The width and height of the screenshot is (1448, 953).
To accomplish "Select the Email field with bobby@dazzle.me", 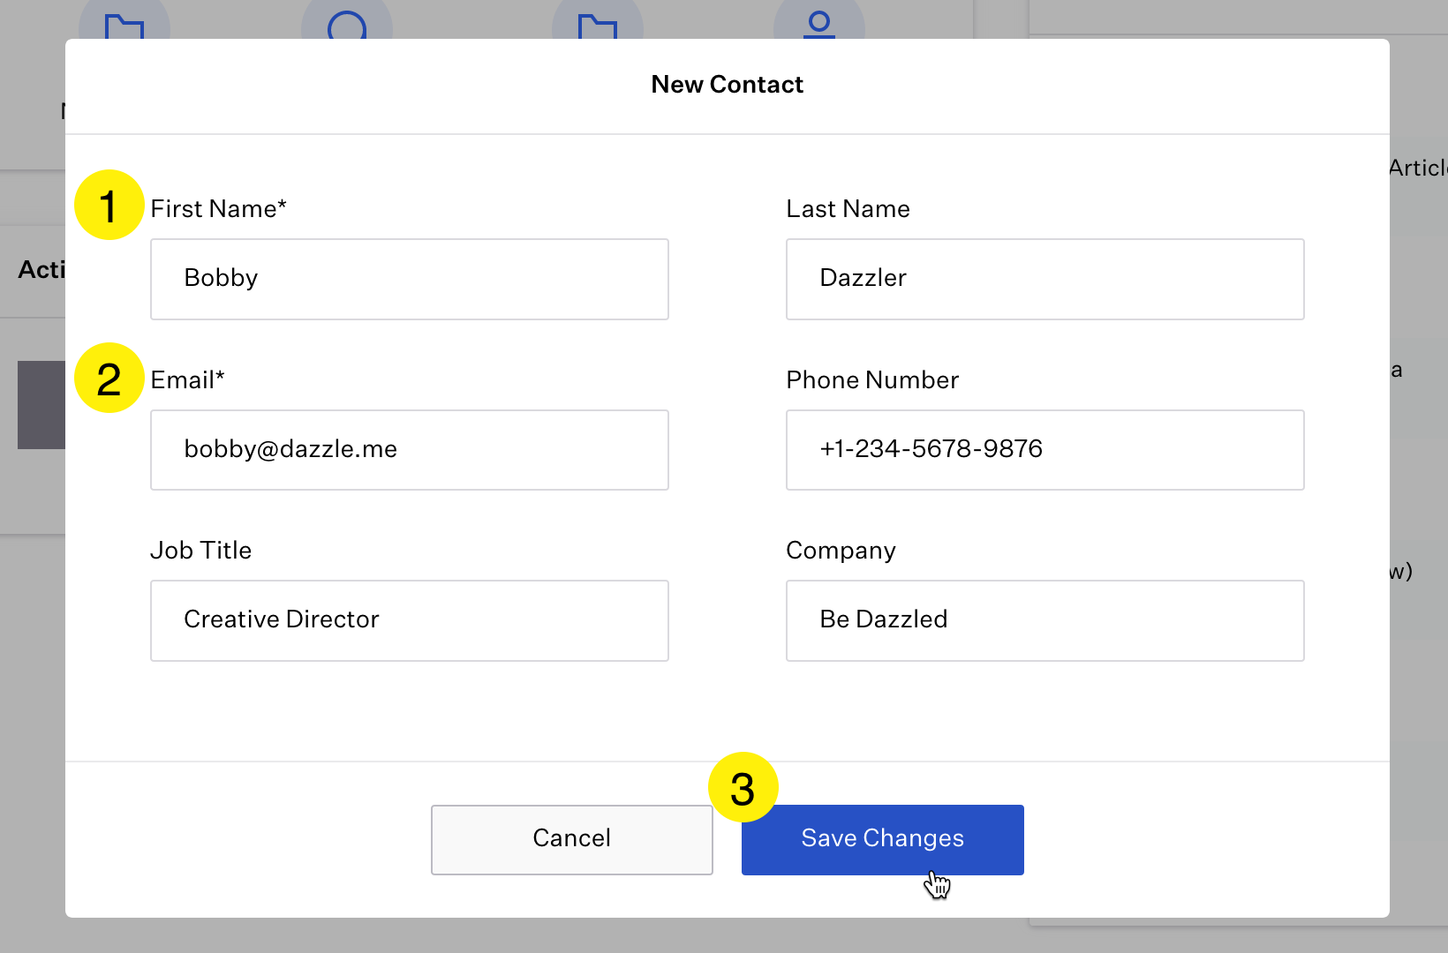I will coord(409,450).
